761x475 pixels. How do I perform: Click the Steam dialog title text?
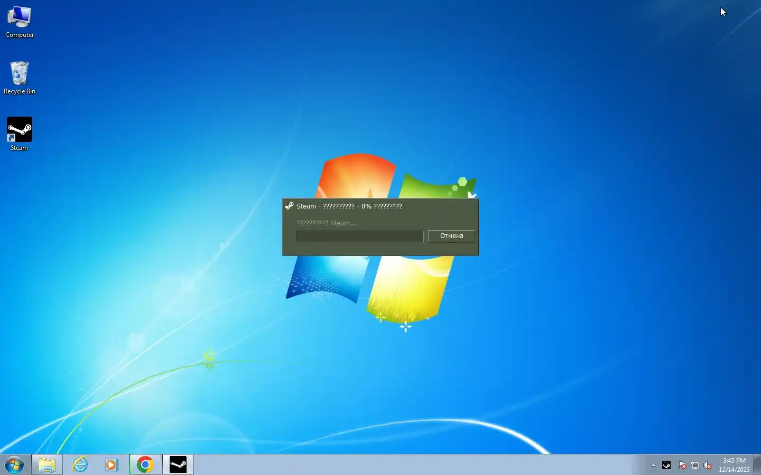pos(349,206)
